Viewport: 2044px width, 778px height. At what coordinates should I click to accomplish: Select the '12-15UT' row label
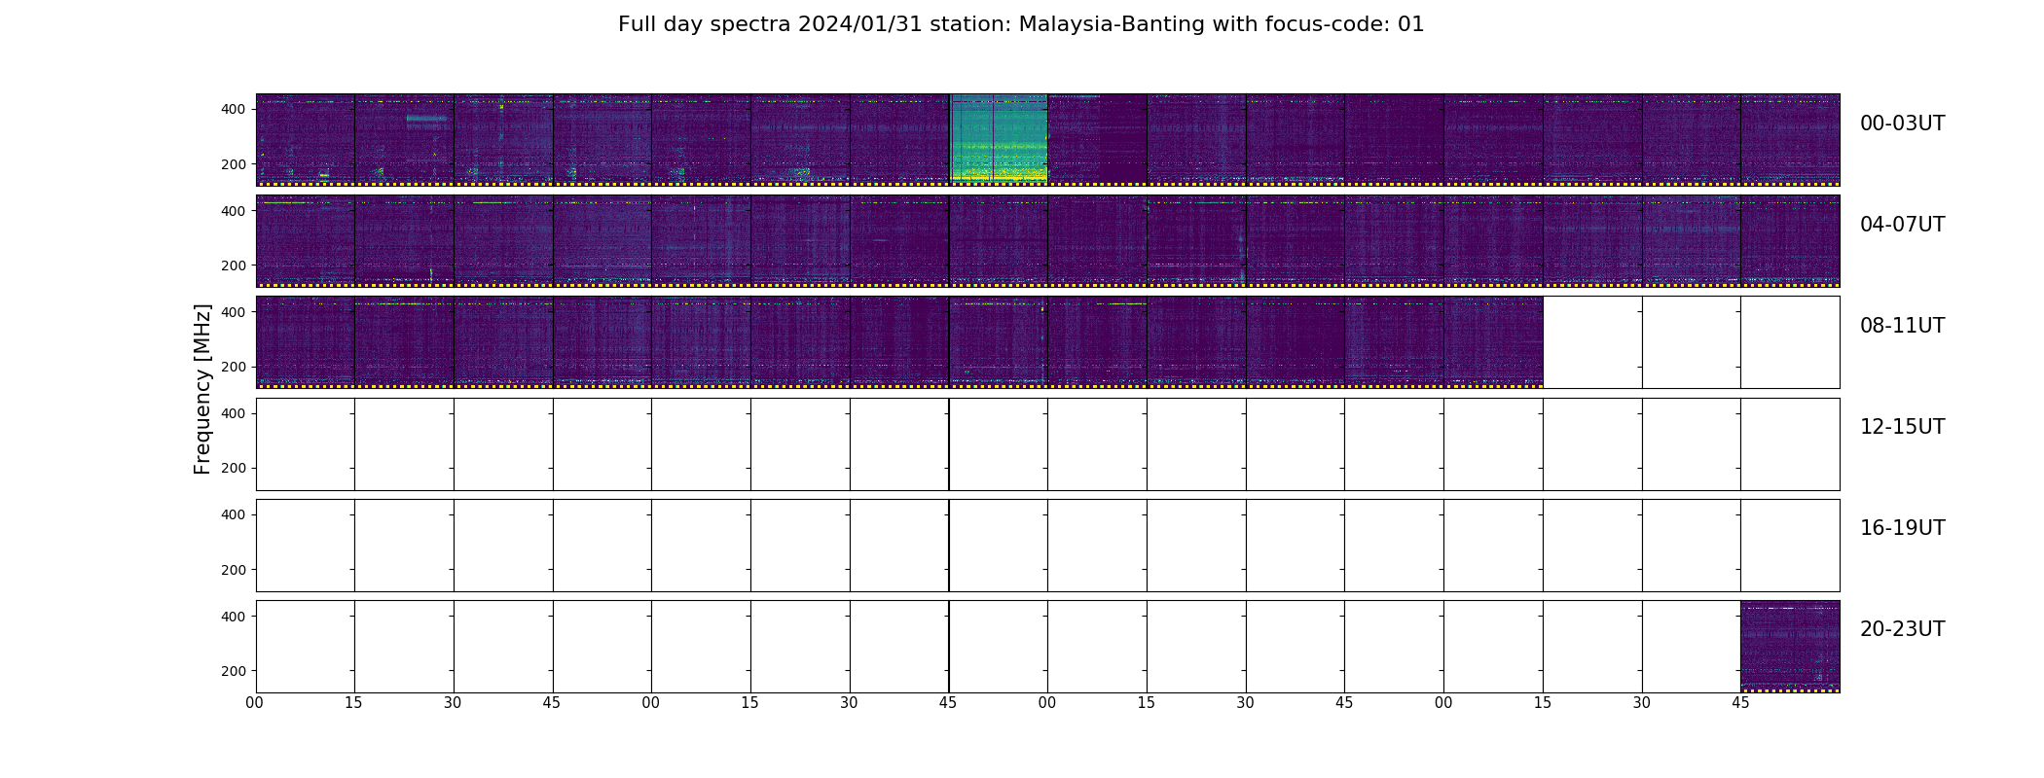[1902, 427]
